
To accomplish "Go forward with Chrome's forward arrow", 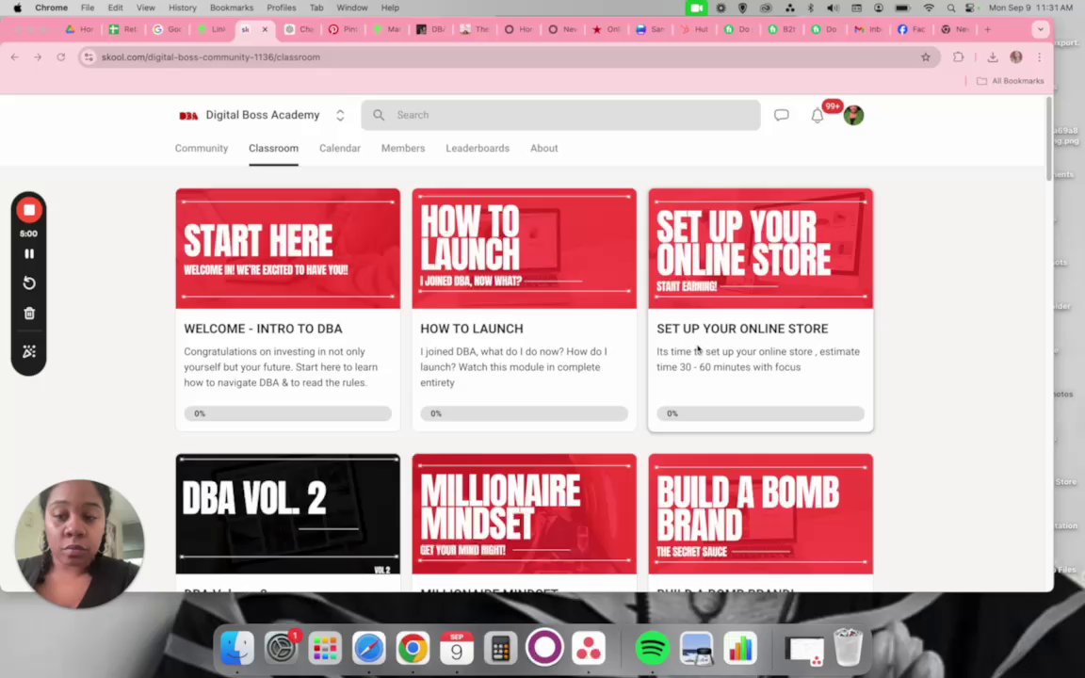I will tap(38, 57).
